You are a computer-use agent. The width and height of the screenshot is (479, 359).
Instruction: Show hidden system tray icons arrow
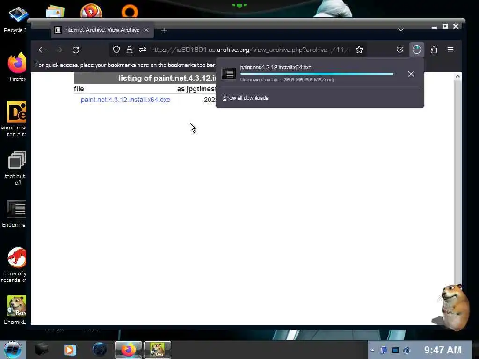[x=372, y=350]
